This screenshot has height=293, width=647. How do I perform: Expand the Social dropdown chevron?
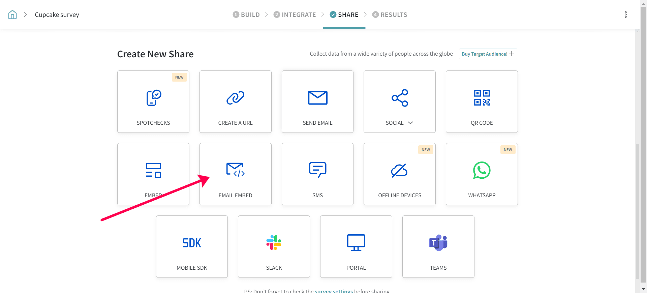tap(410, 123)
